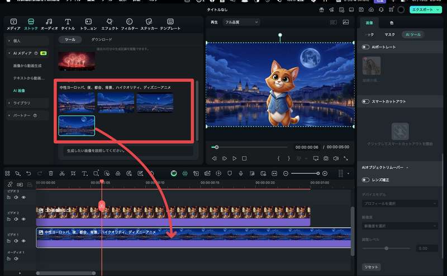The image size is (447, 276).
Task: Select the ダウンロード tab
Action: [x=102, y=39]
